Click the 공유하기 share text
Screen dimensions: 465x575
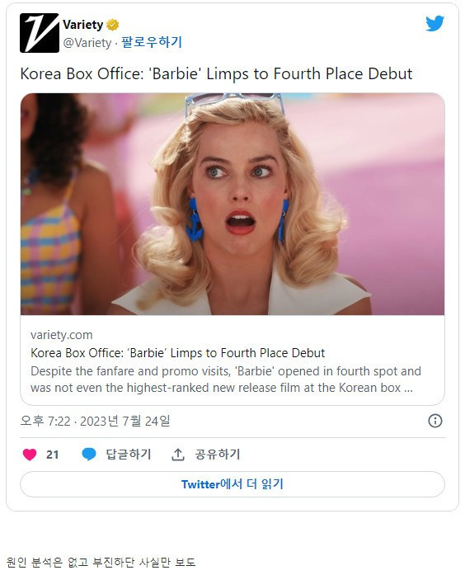(218, 455)
